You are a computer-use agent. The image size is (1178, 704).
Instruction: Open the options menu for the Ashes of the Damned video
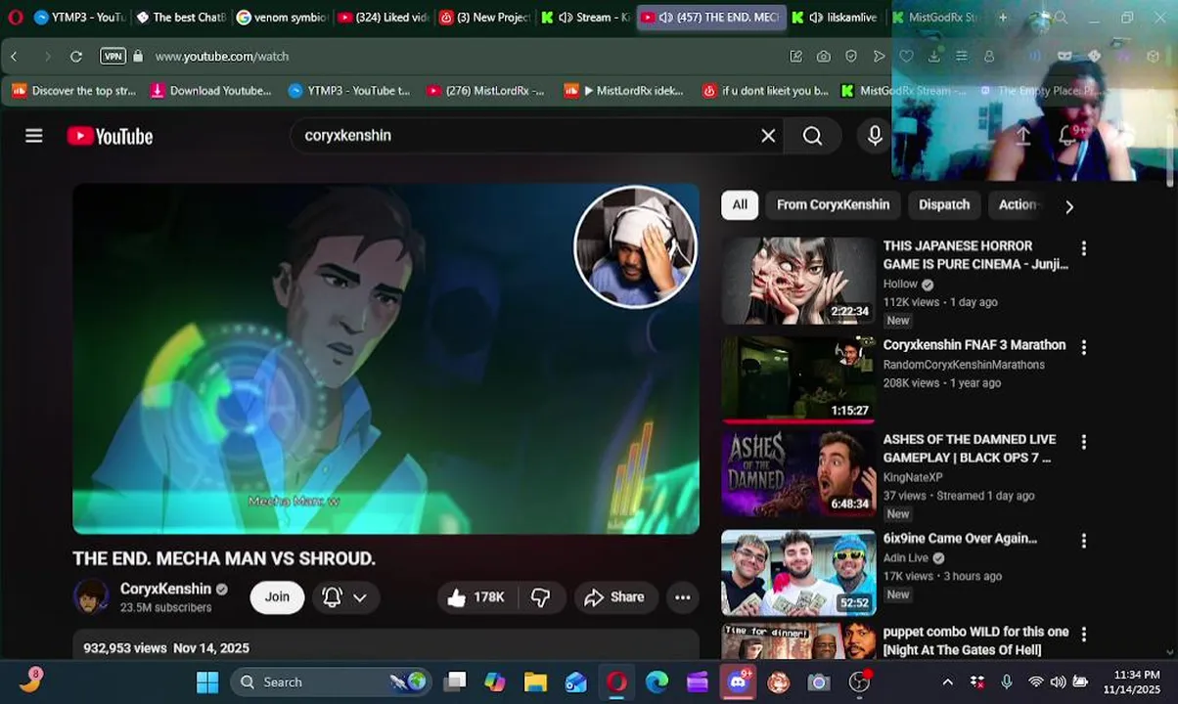pyautogui.click(x=1083, y=442)
